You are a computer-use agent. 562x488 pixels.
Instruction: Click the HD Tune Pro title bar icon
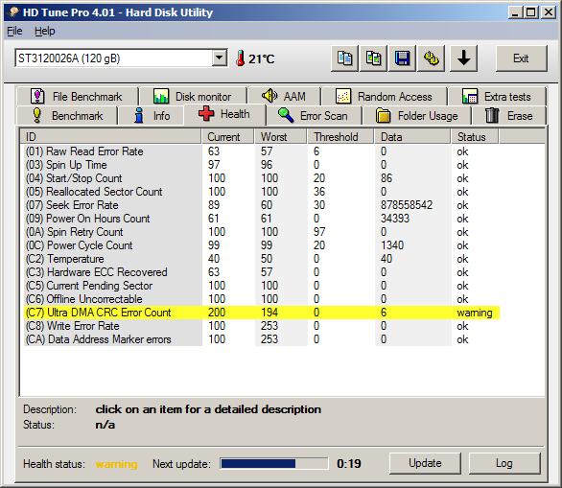click(x=13, y=12)
